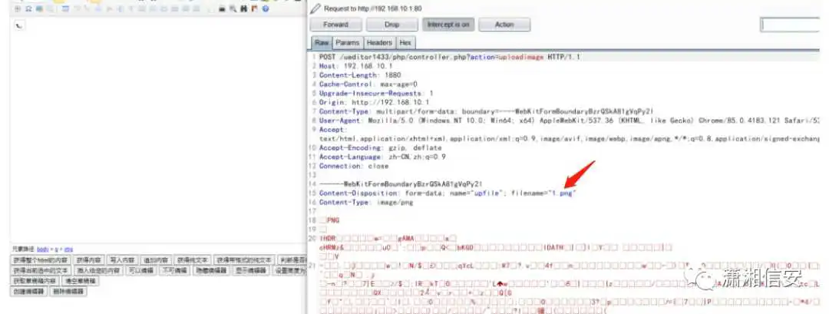Screen dimensions: 829x314
Task: Click the print icon in editor toolbar
Action: pyautogui.click(x=222, y=9)
